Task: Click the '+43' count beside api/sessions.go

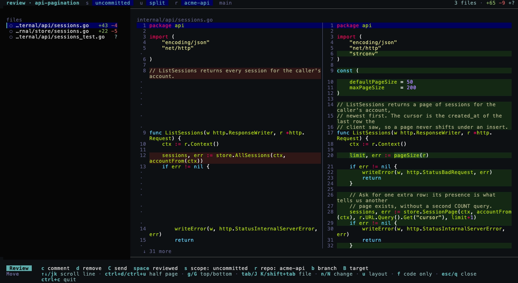Action: (103, 26)
